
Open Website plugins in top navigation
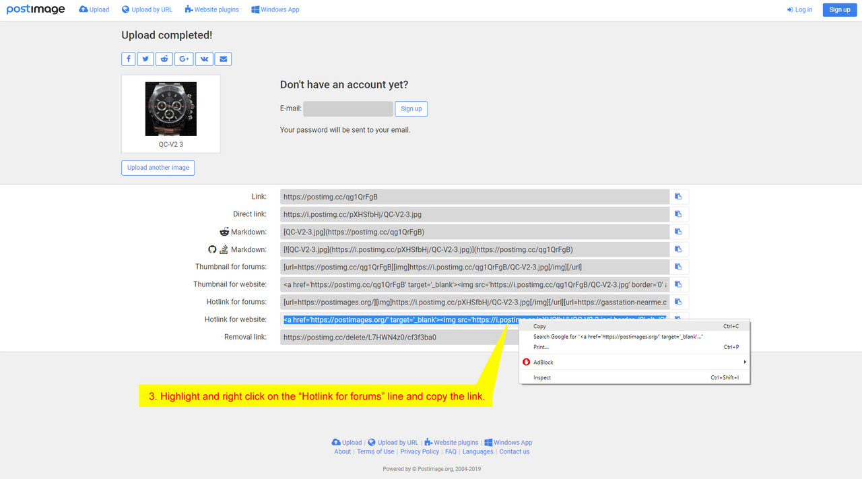[x=211, y=9]
